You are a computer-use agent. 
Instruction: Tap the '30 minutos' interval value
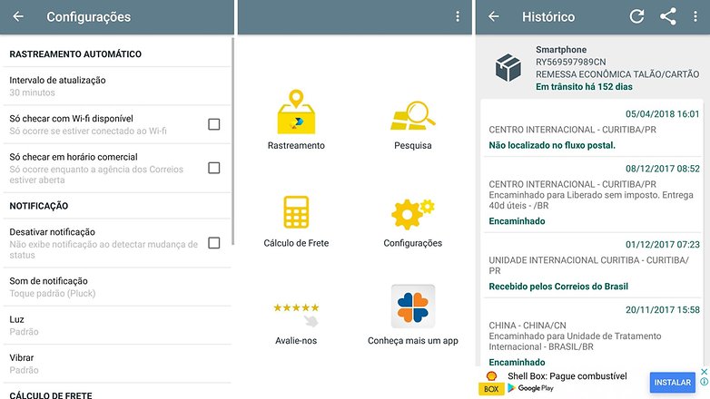(x=32, y=92)
